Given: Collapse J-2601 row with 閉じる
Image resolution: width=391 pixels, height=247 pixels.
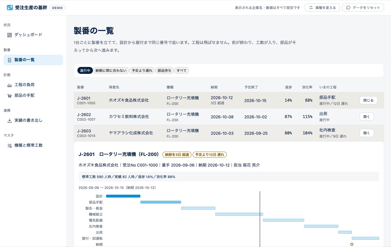Looking at the screenshot, I should tap(369, 100).
